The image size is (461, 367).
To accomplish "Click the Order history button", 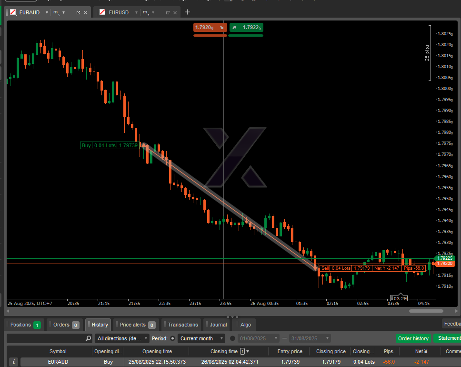I will click(x=413, y=338).
